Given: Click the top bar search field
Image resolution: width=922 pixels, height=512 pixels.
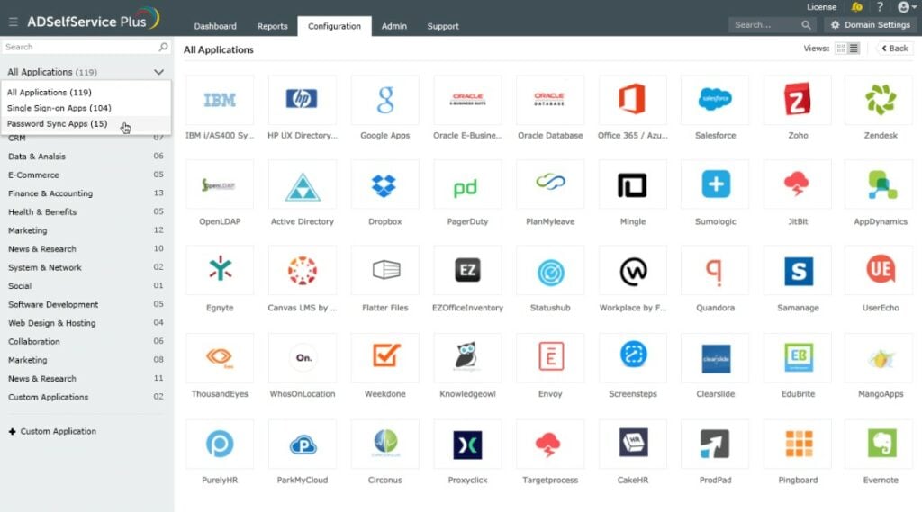Looking at the screenshot, I should [x=765, y=25].
